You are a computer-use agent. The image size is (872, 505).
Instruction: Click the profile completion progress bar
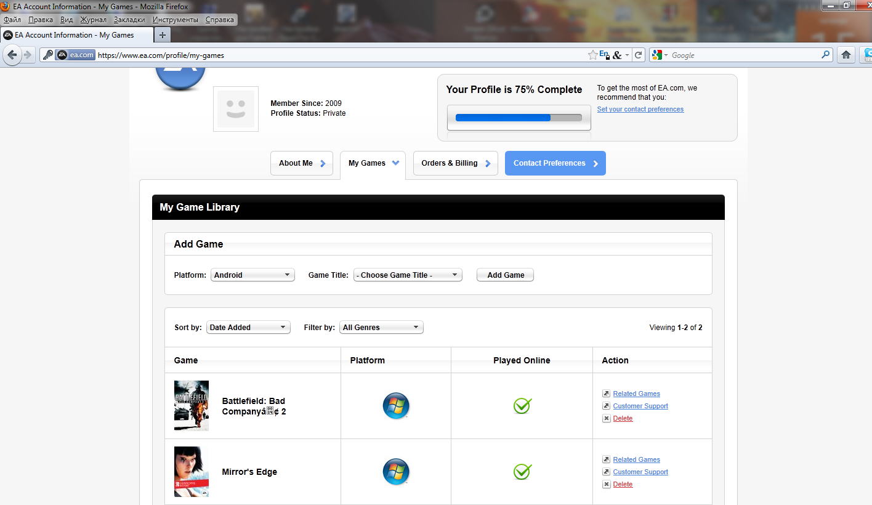tap(519, 118)
